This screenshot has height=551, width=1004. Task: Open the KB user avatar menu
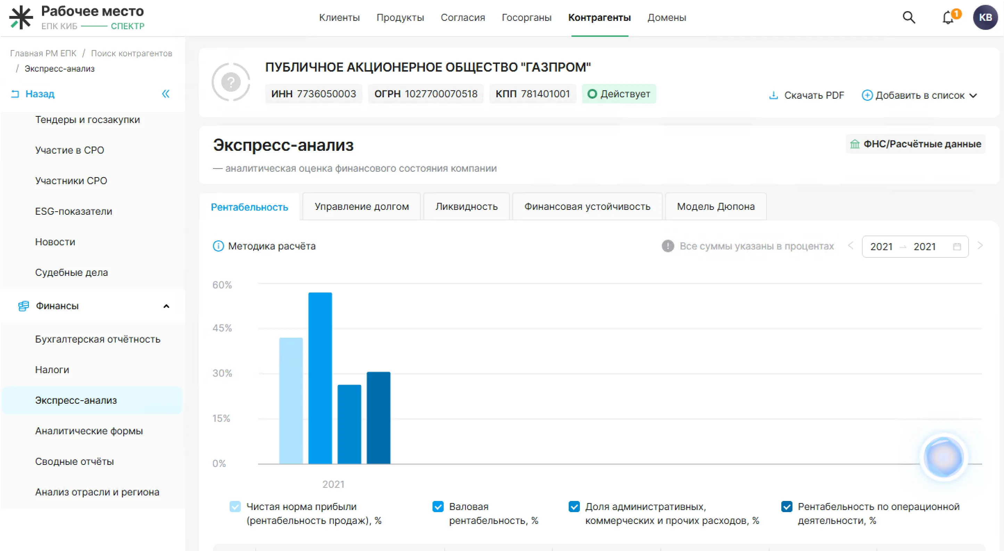[x=985, y=17]
